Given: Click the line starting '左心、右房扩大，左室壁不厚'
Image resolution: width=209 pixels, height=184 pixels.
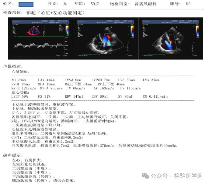Looking at the screenshot, I should click(56, 113).
